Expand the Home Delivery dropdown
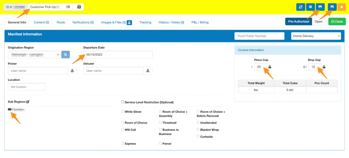Viewport: 349px width, 158px height. (x=316, y=36)
